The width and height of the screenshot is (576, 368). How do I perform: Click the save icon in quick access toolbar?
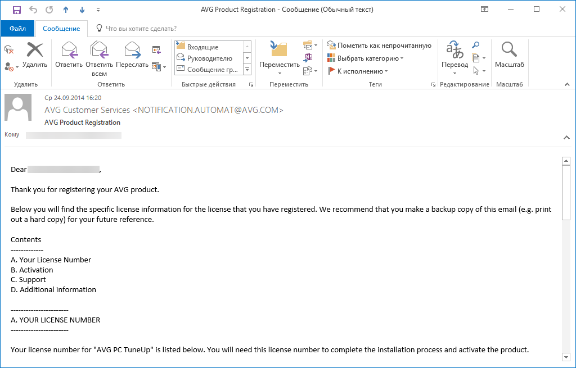point(17,10)
